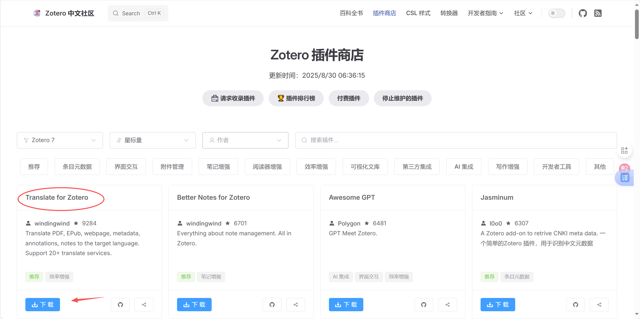Open the 插件排行榜 ranking button
Image resolution: width=640 pixels, height=319 pixels.
296,98
